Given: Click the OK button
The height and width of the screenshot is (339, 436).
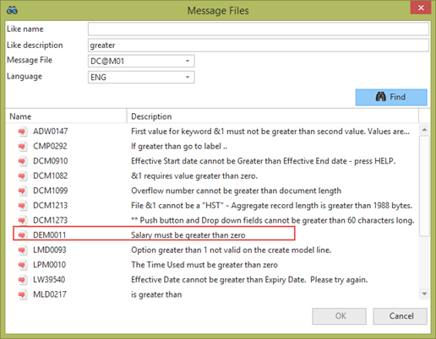Looking at the screenshot, I should coord(340,316).
